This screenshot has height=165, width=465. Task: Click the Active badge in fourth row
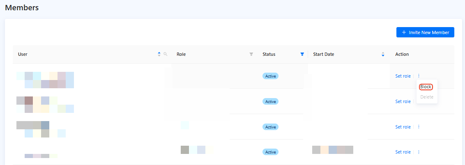tap(270, 152)
